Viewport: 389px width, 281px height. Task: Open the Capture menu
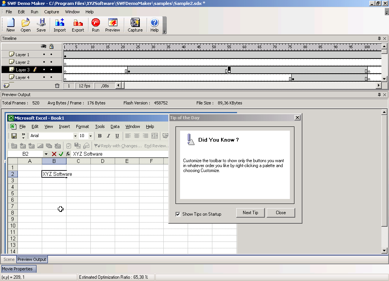(52, 12)
